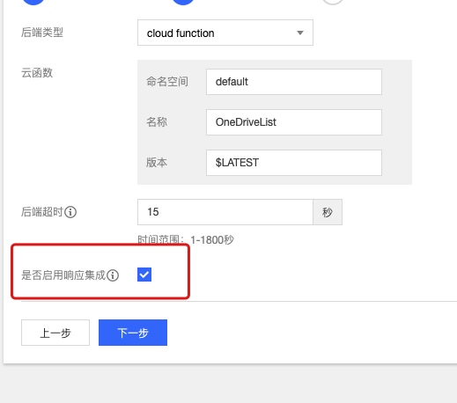Viewport: 457px width, 403px height.
Task: Focus the 后端超时 field with value 15
Action: point(225,212)
